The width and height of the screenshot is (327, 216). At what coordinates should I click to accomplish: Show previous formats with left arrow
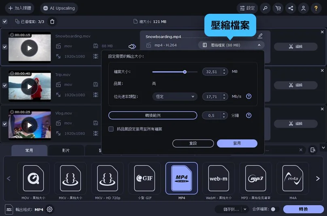(9, 179)
